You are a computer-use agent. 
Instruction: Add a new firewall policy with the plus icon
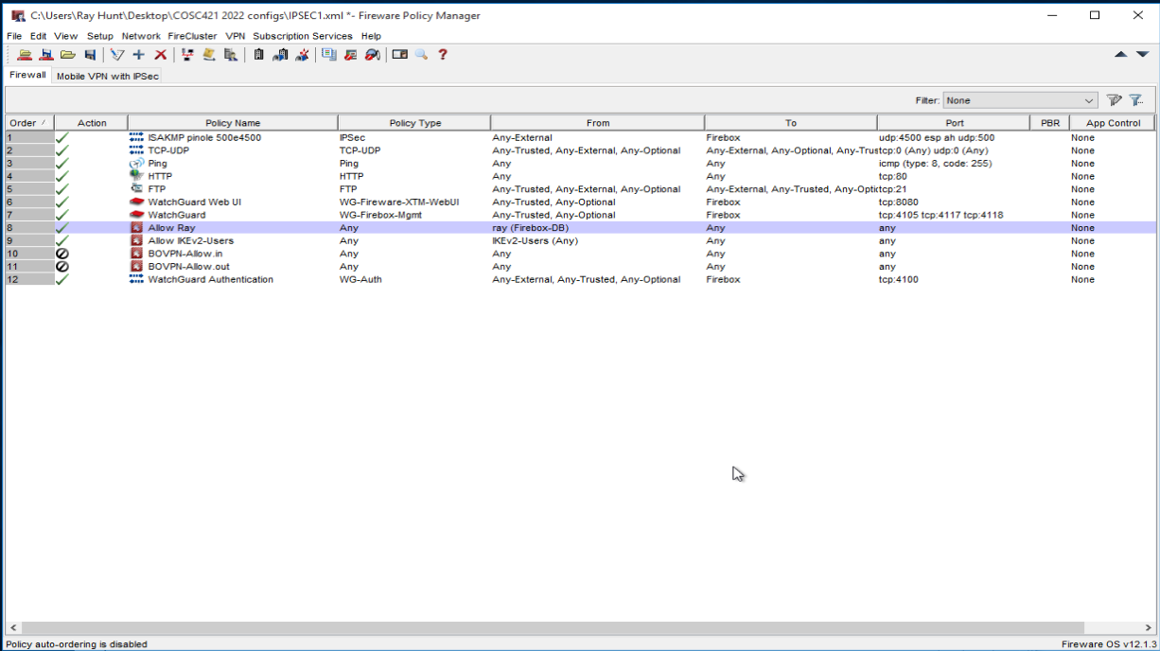(138, 54)
